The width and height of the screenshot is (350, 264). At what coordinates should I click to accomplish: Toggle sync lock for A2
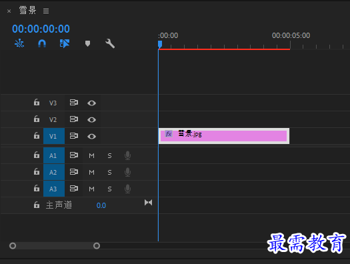(x=73, y=172)
